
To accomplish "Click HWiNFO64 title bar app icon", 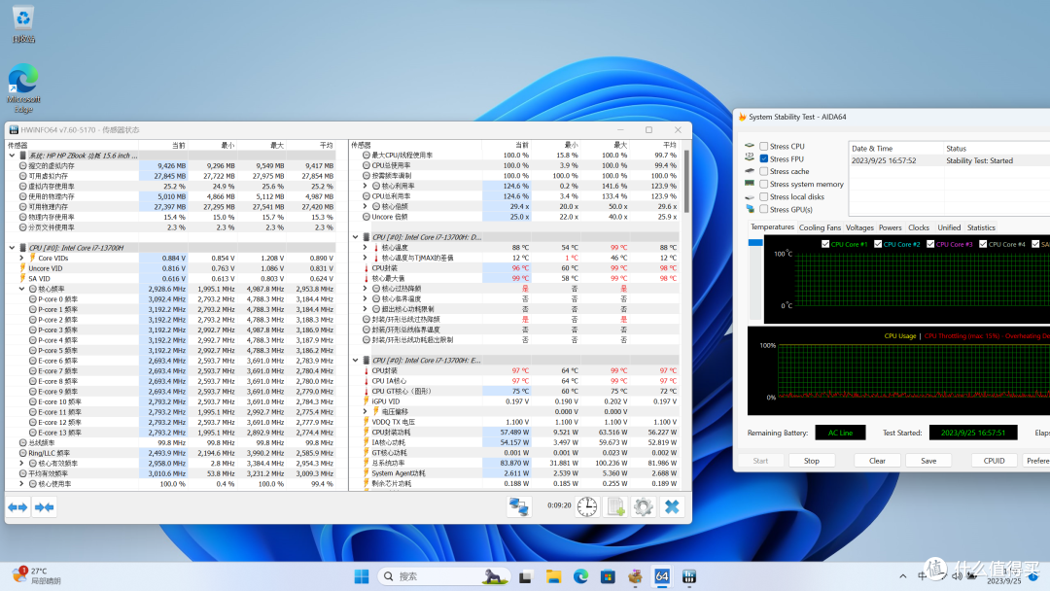I will pyautogui.click(x=14, y=130).
